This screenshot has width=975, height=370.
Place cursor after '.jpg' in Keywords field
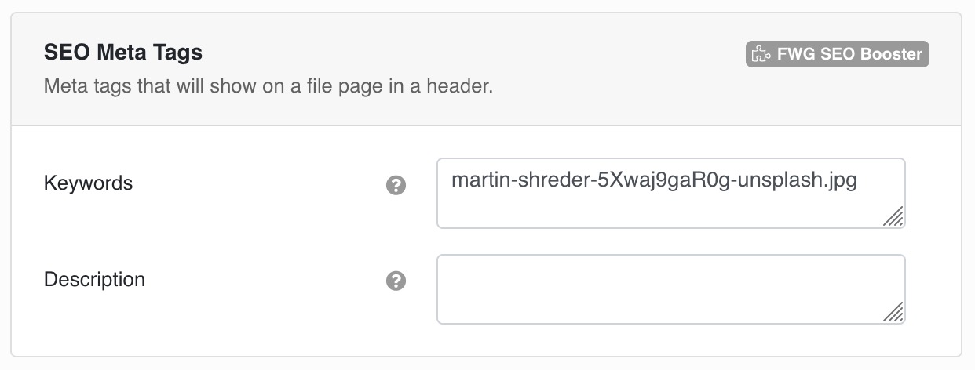tap(857, 180)
